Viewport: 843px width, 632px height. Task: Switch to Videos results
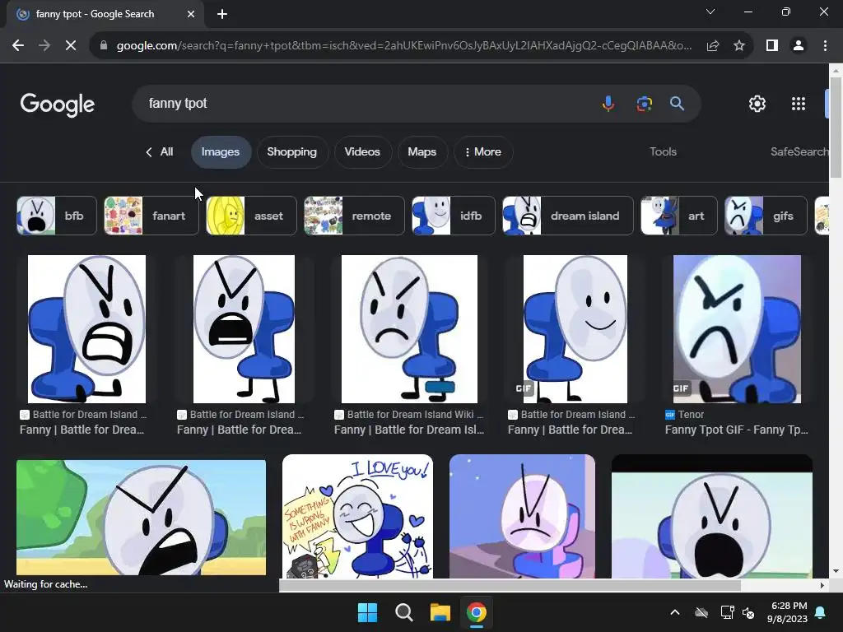point(362,152)
